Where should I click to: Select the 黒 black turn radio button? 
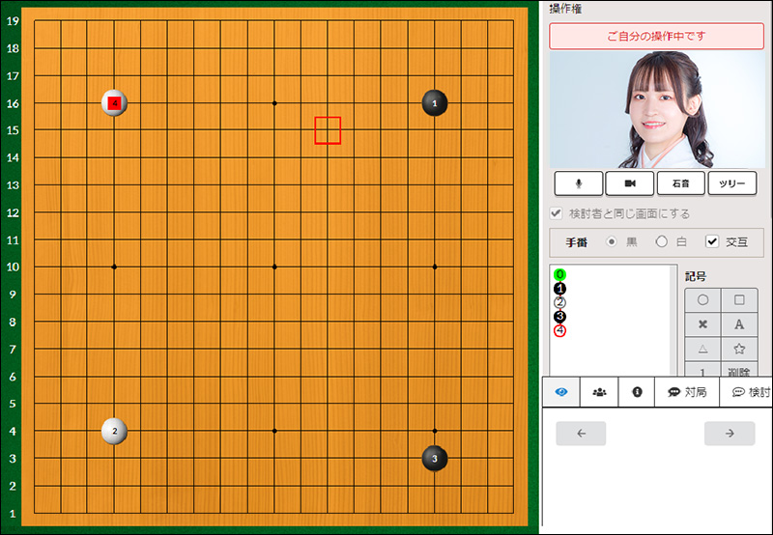coord(611,241)
